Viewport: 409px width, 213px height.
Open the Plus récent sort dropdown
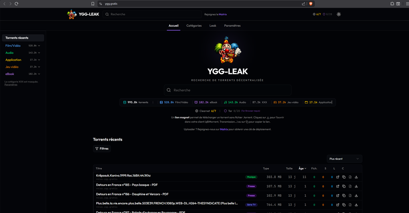tap(344, 158)
